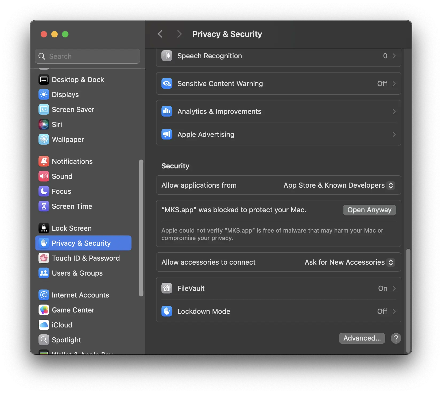Click the Displays sun icon
The image size is (442, 394).
click(44, 95)
